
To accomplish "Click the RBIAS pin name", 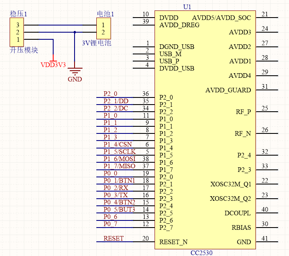I will (x=241, y=228).
